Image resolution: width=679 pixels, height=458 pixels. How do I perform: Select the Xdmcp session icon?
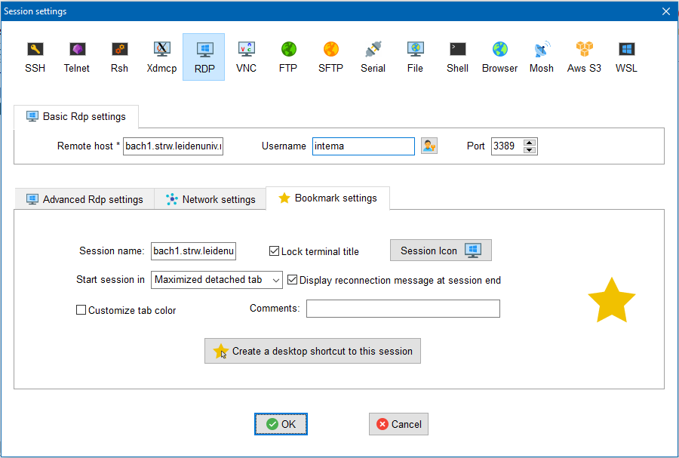point(161,57)
